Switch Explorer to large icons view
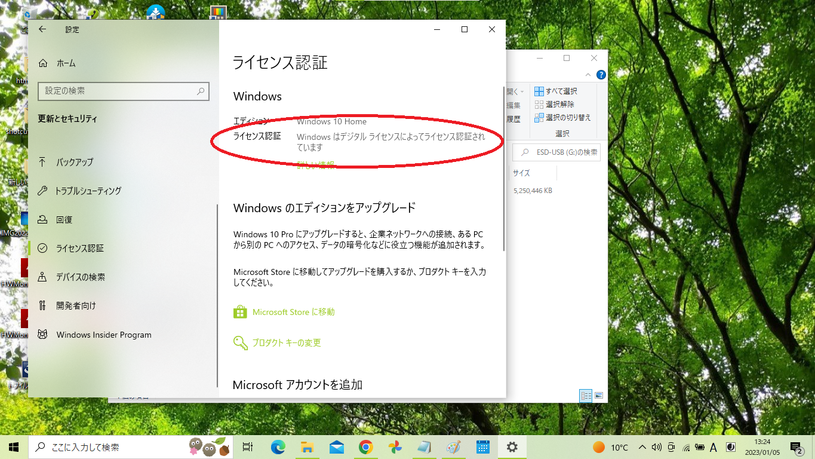 (598, 396)
